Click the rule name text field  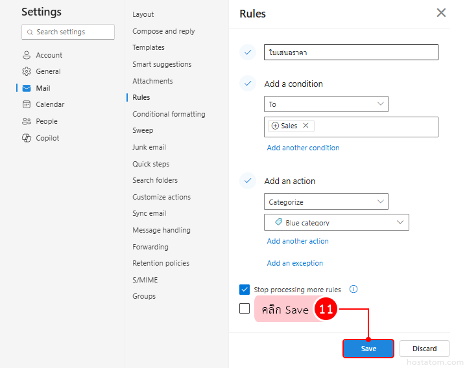pyautogui.click(x=351, y=52)
